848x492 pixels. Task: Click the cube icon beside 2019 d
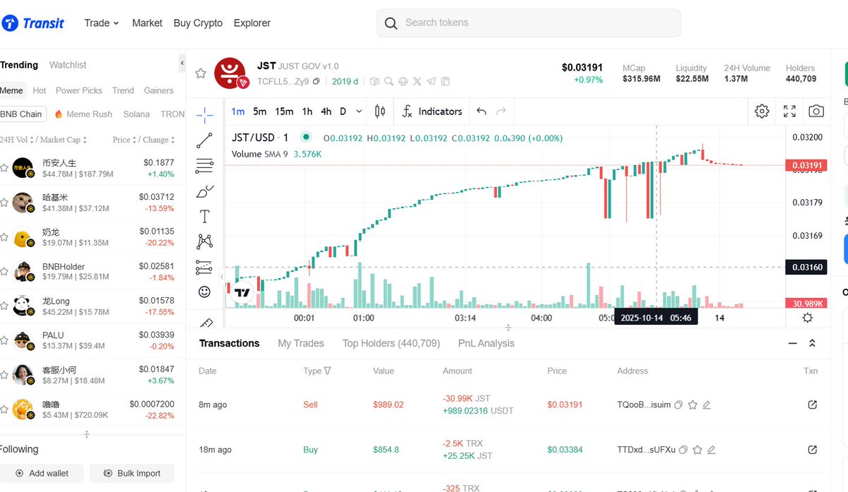pos(375,81)
